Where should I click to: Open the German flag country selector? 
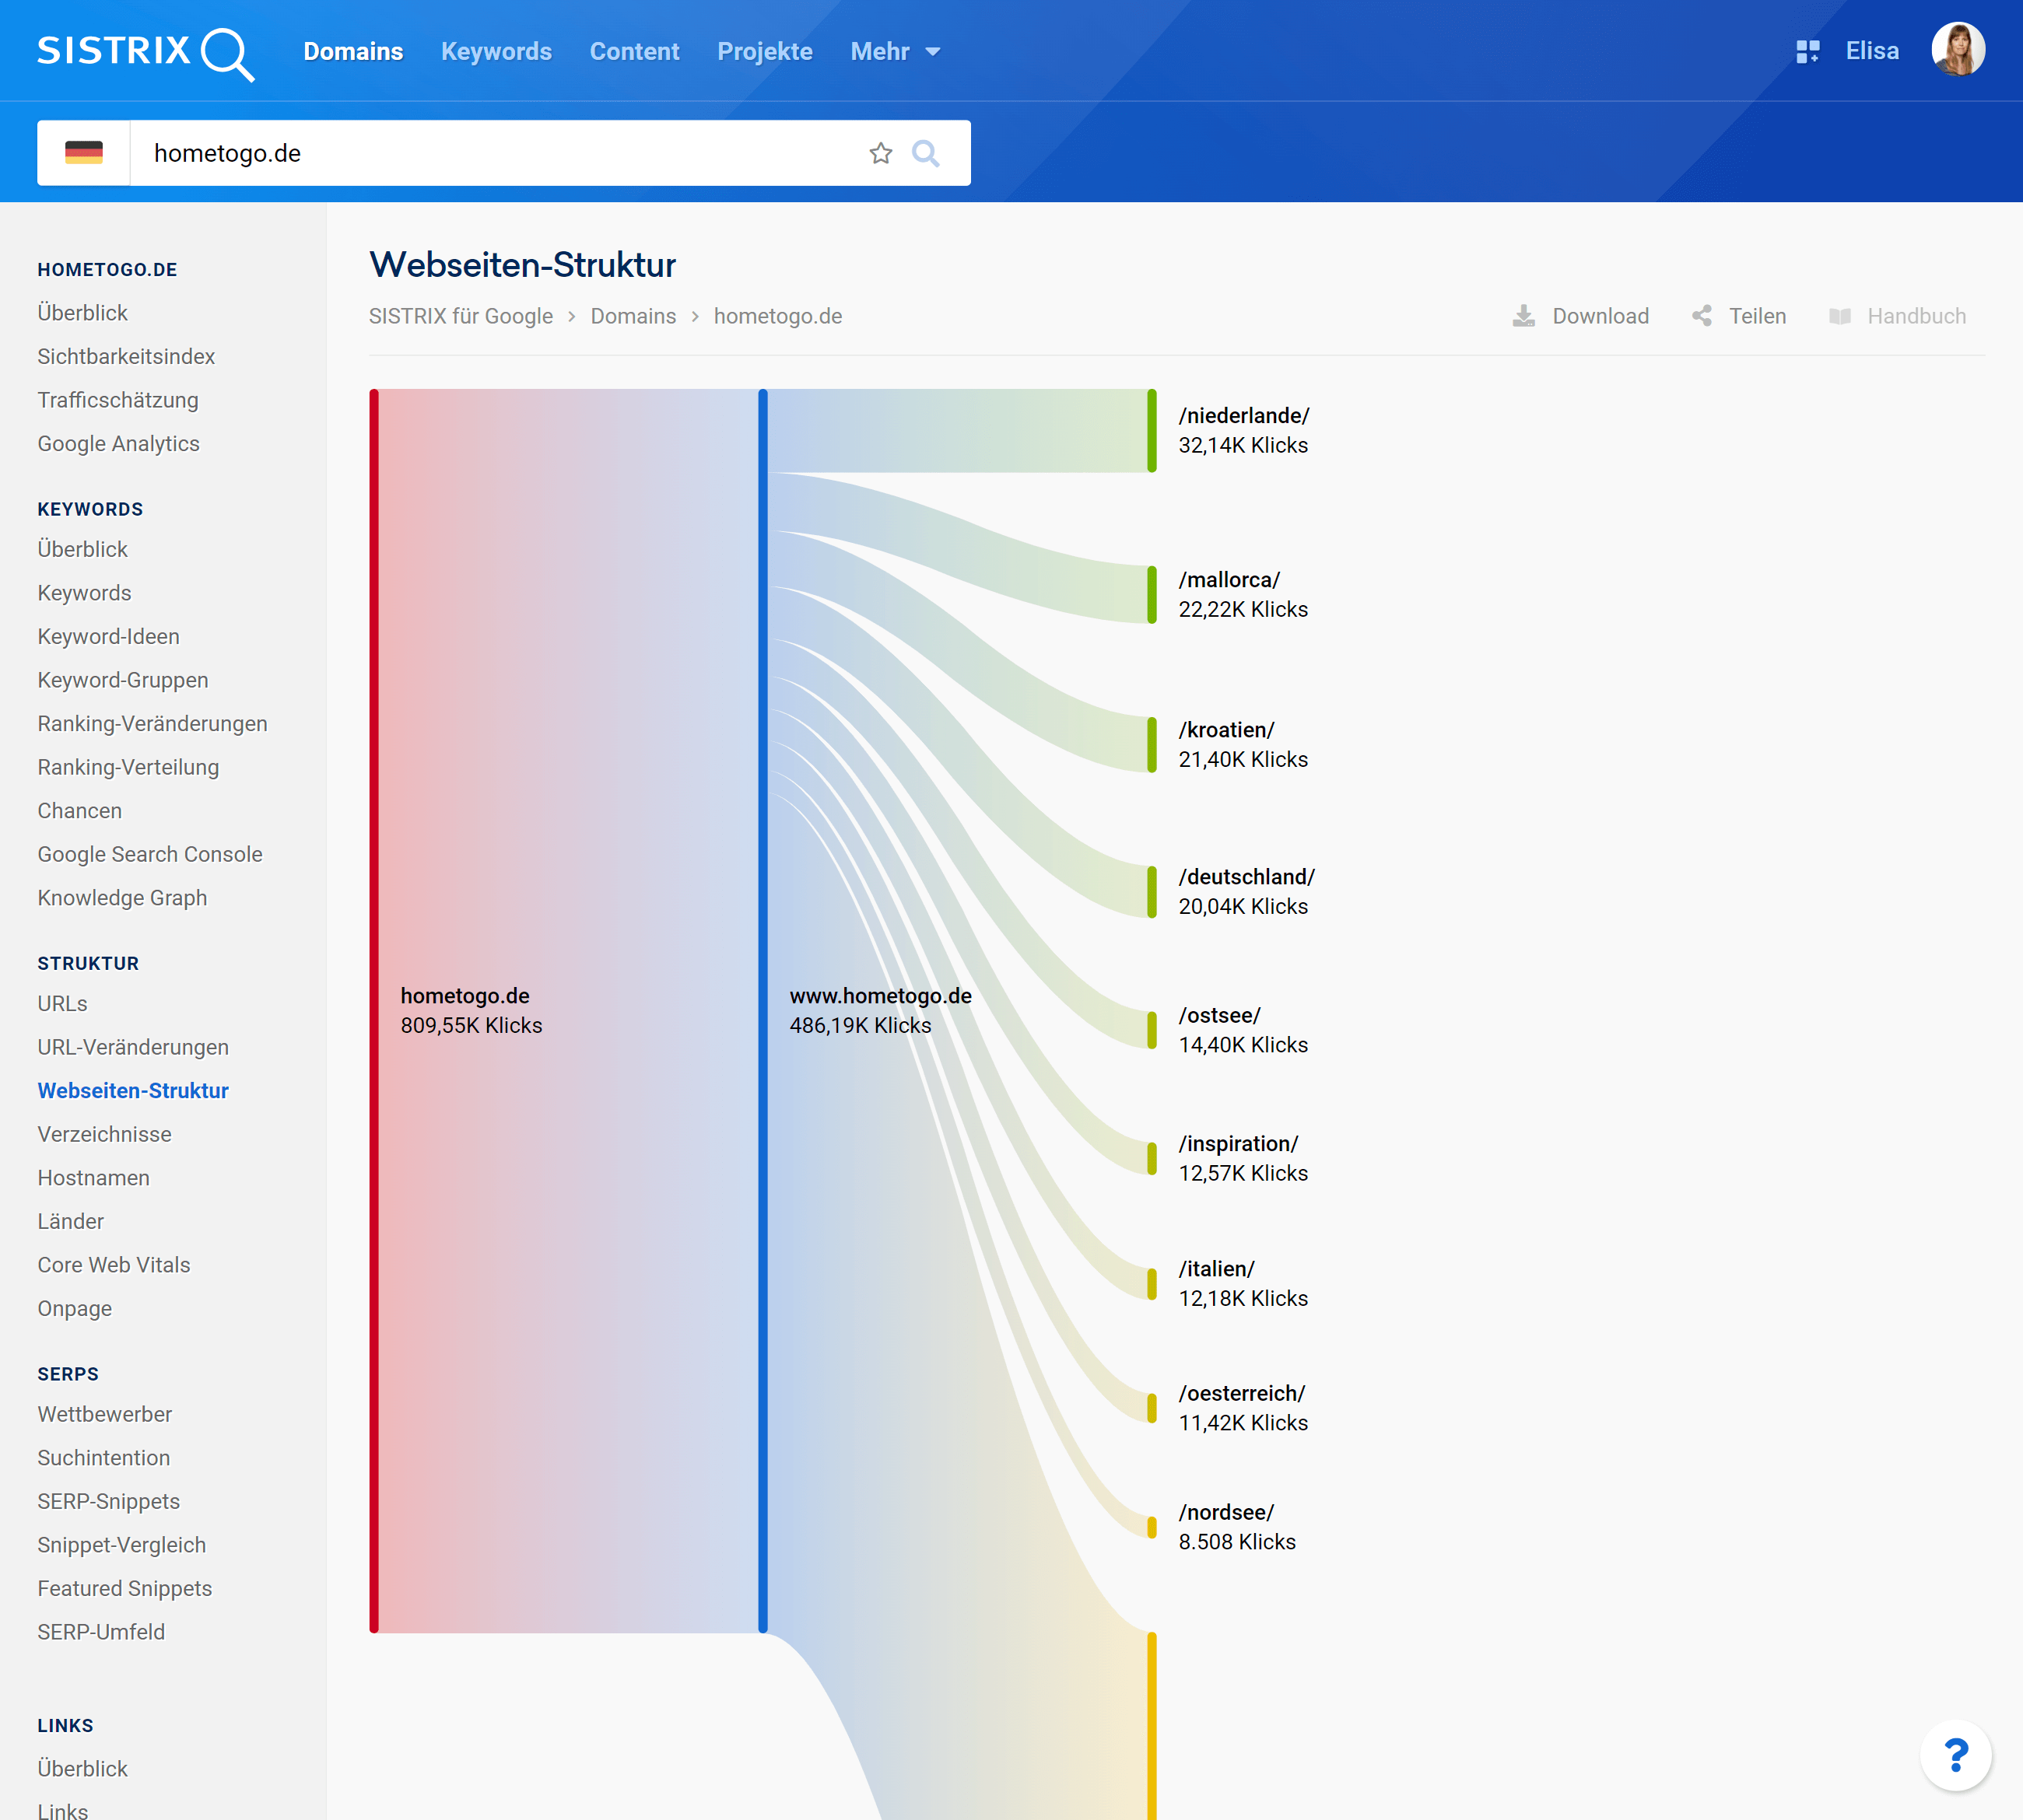84,153
